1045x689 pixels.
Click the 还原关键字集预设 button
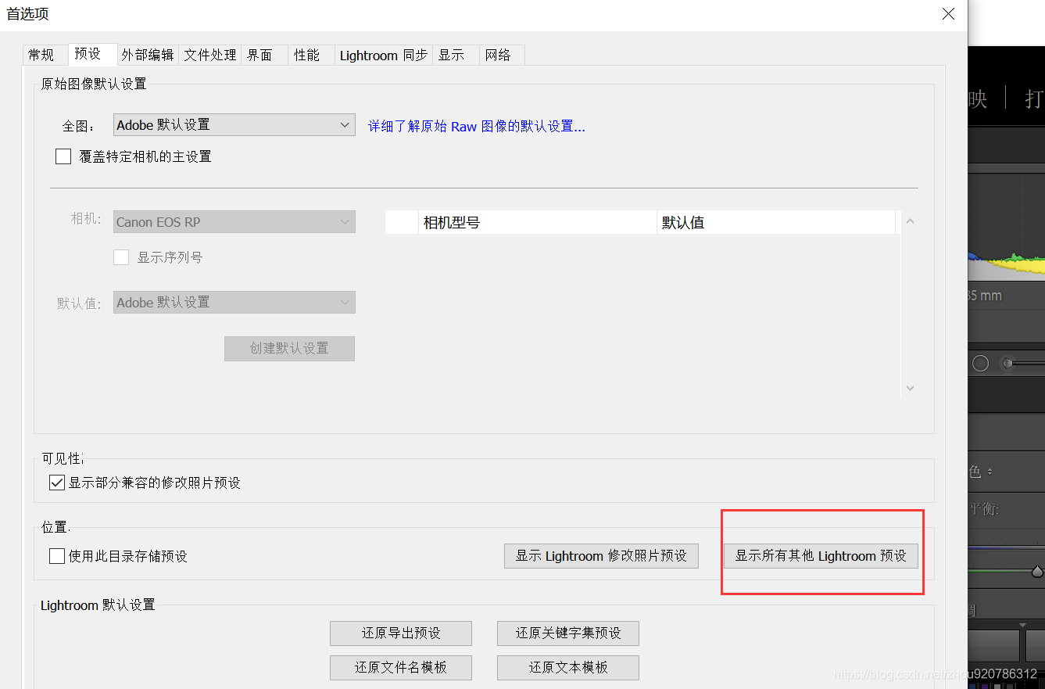[568, 633]
